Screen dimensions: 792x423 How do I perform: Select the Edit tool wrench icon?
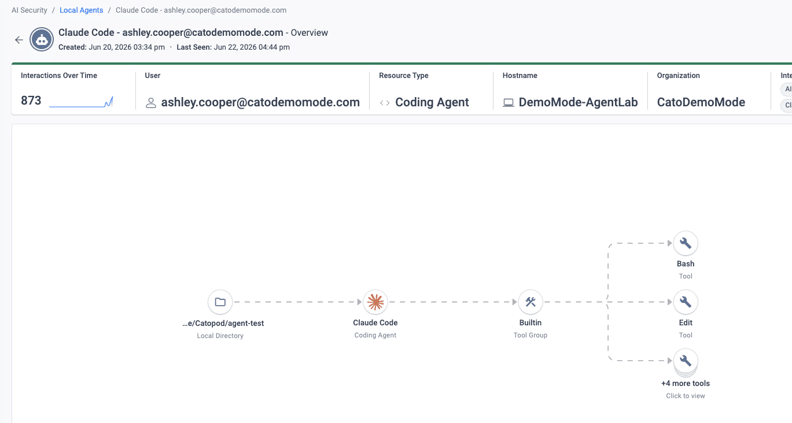click(686, 302)
